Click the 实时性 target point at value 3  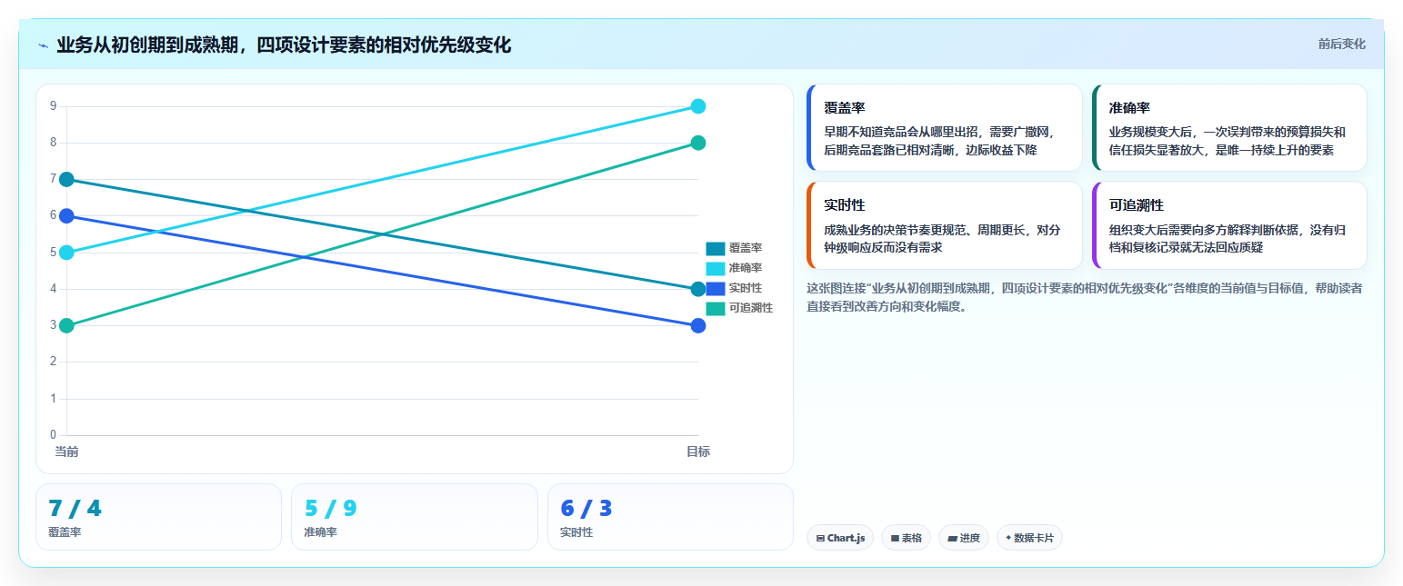pyautogui.click(x=698, y=325)
